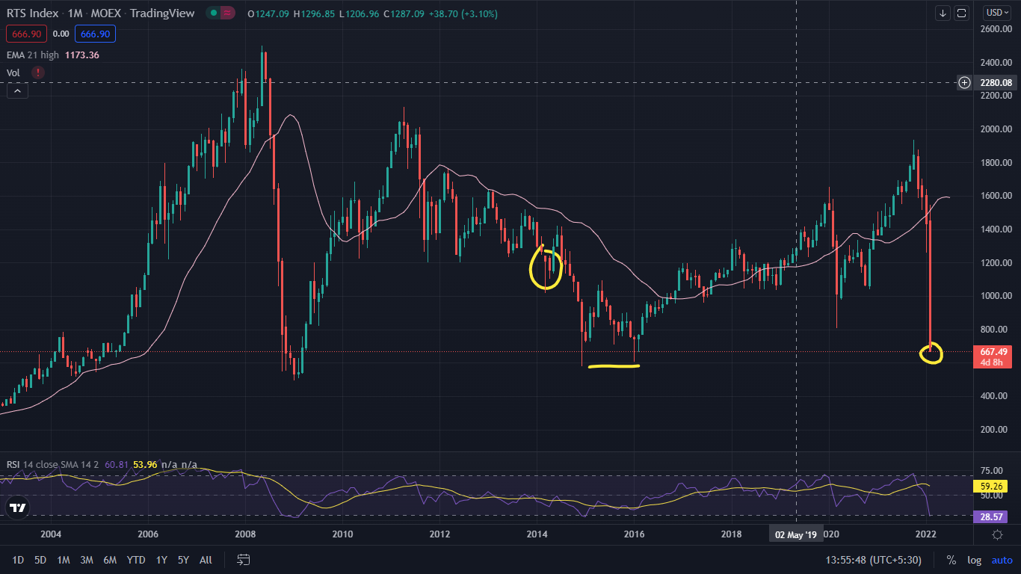Collapse the indicator legend with chevron
Viewport: 1021px width, 574px height.
coord(17,91)
